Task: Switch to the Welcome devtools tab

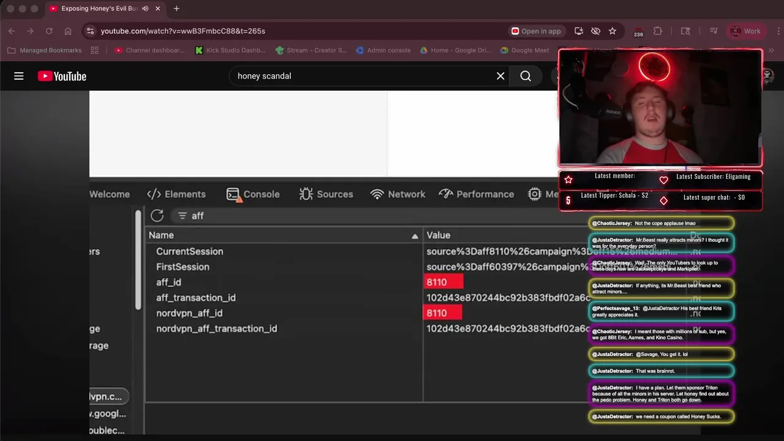Action: [x=110, y=194]
